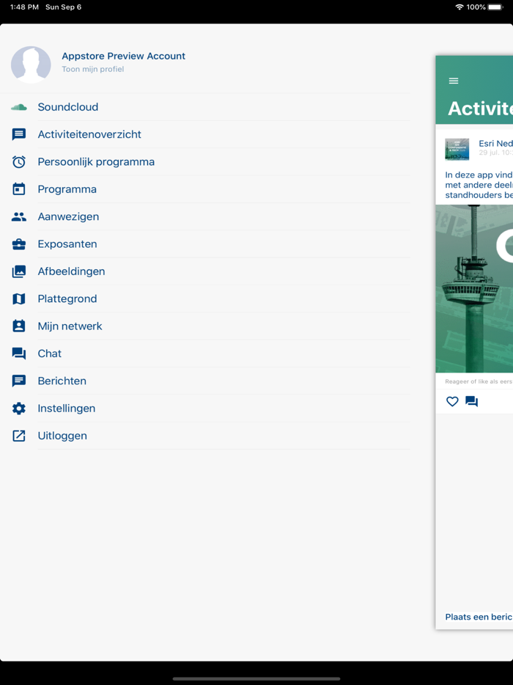Tap the profile avatar picture
Image resolution: width=513 pixels, height=685 pixels.
pos(31,65)
